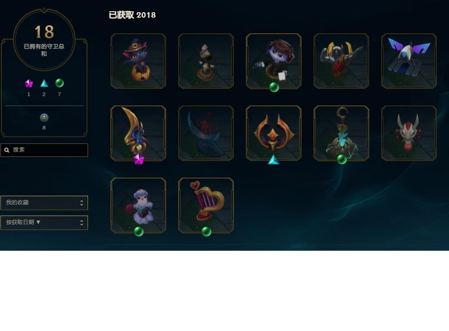Click the pink gem under golden crescent ward
The width and height of the screenshot is (449, 331).
point(139,159)
